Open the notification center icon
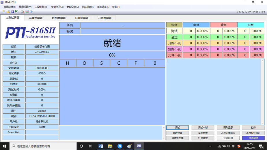The image size is (267, 150). pos(261,146)
